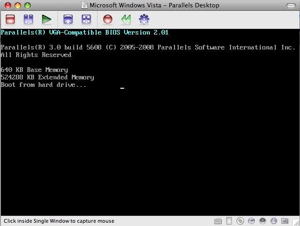Click the sound speaker status icon
The height and width of the screenshot is (226, 300).
coord(263,221)
